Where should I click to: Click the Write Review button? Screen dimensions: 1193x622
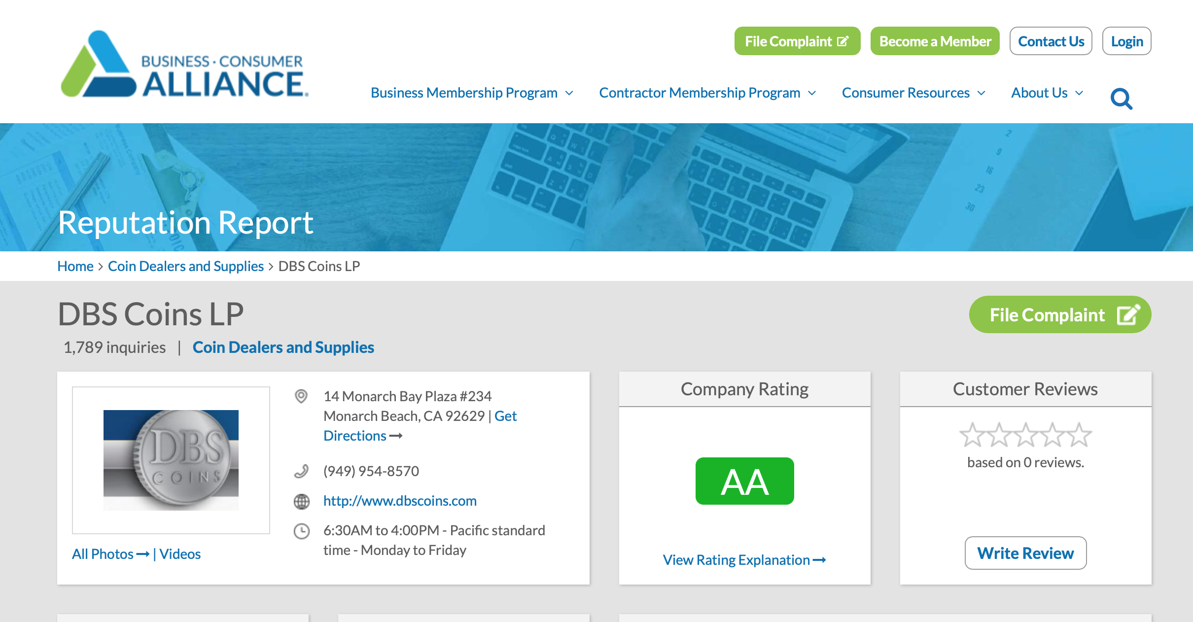(1025, 553)
